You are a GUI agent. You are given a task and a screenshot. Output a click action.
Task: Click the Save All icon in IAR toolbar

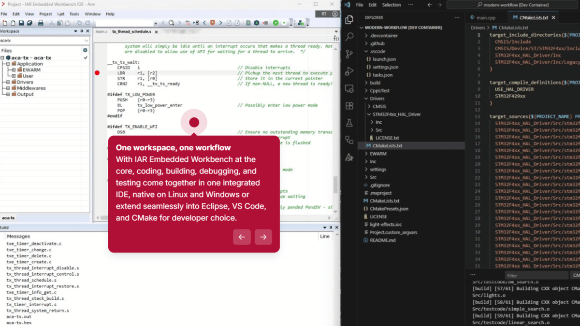29,23
